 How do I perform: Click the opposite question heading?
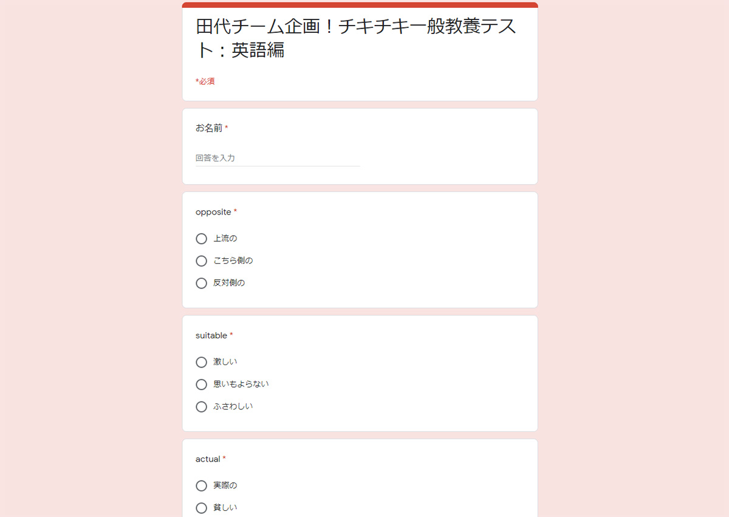tap(213, 212)
